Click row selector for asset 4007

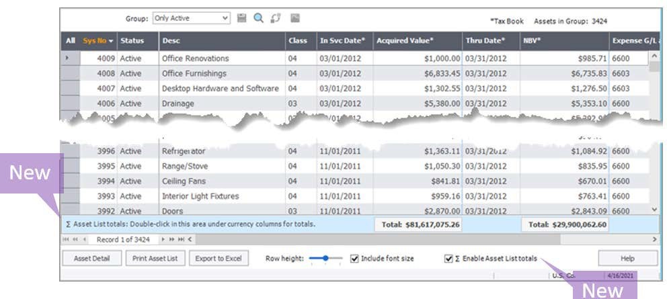[70, 89]
